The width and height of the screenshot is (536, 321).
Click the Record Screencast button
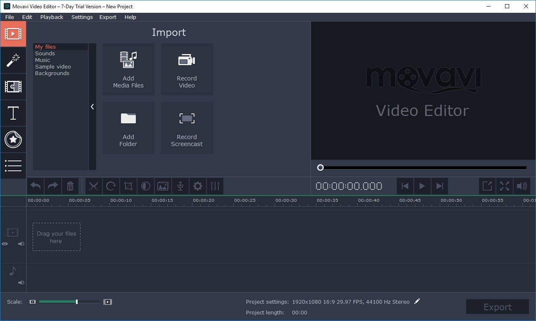tap(187, 128)
